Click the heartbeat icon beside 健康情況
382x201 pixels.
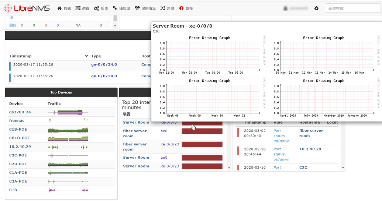(137, 8)
